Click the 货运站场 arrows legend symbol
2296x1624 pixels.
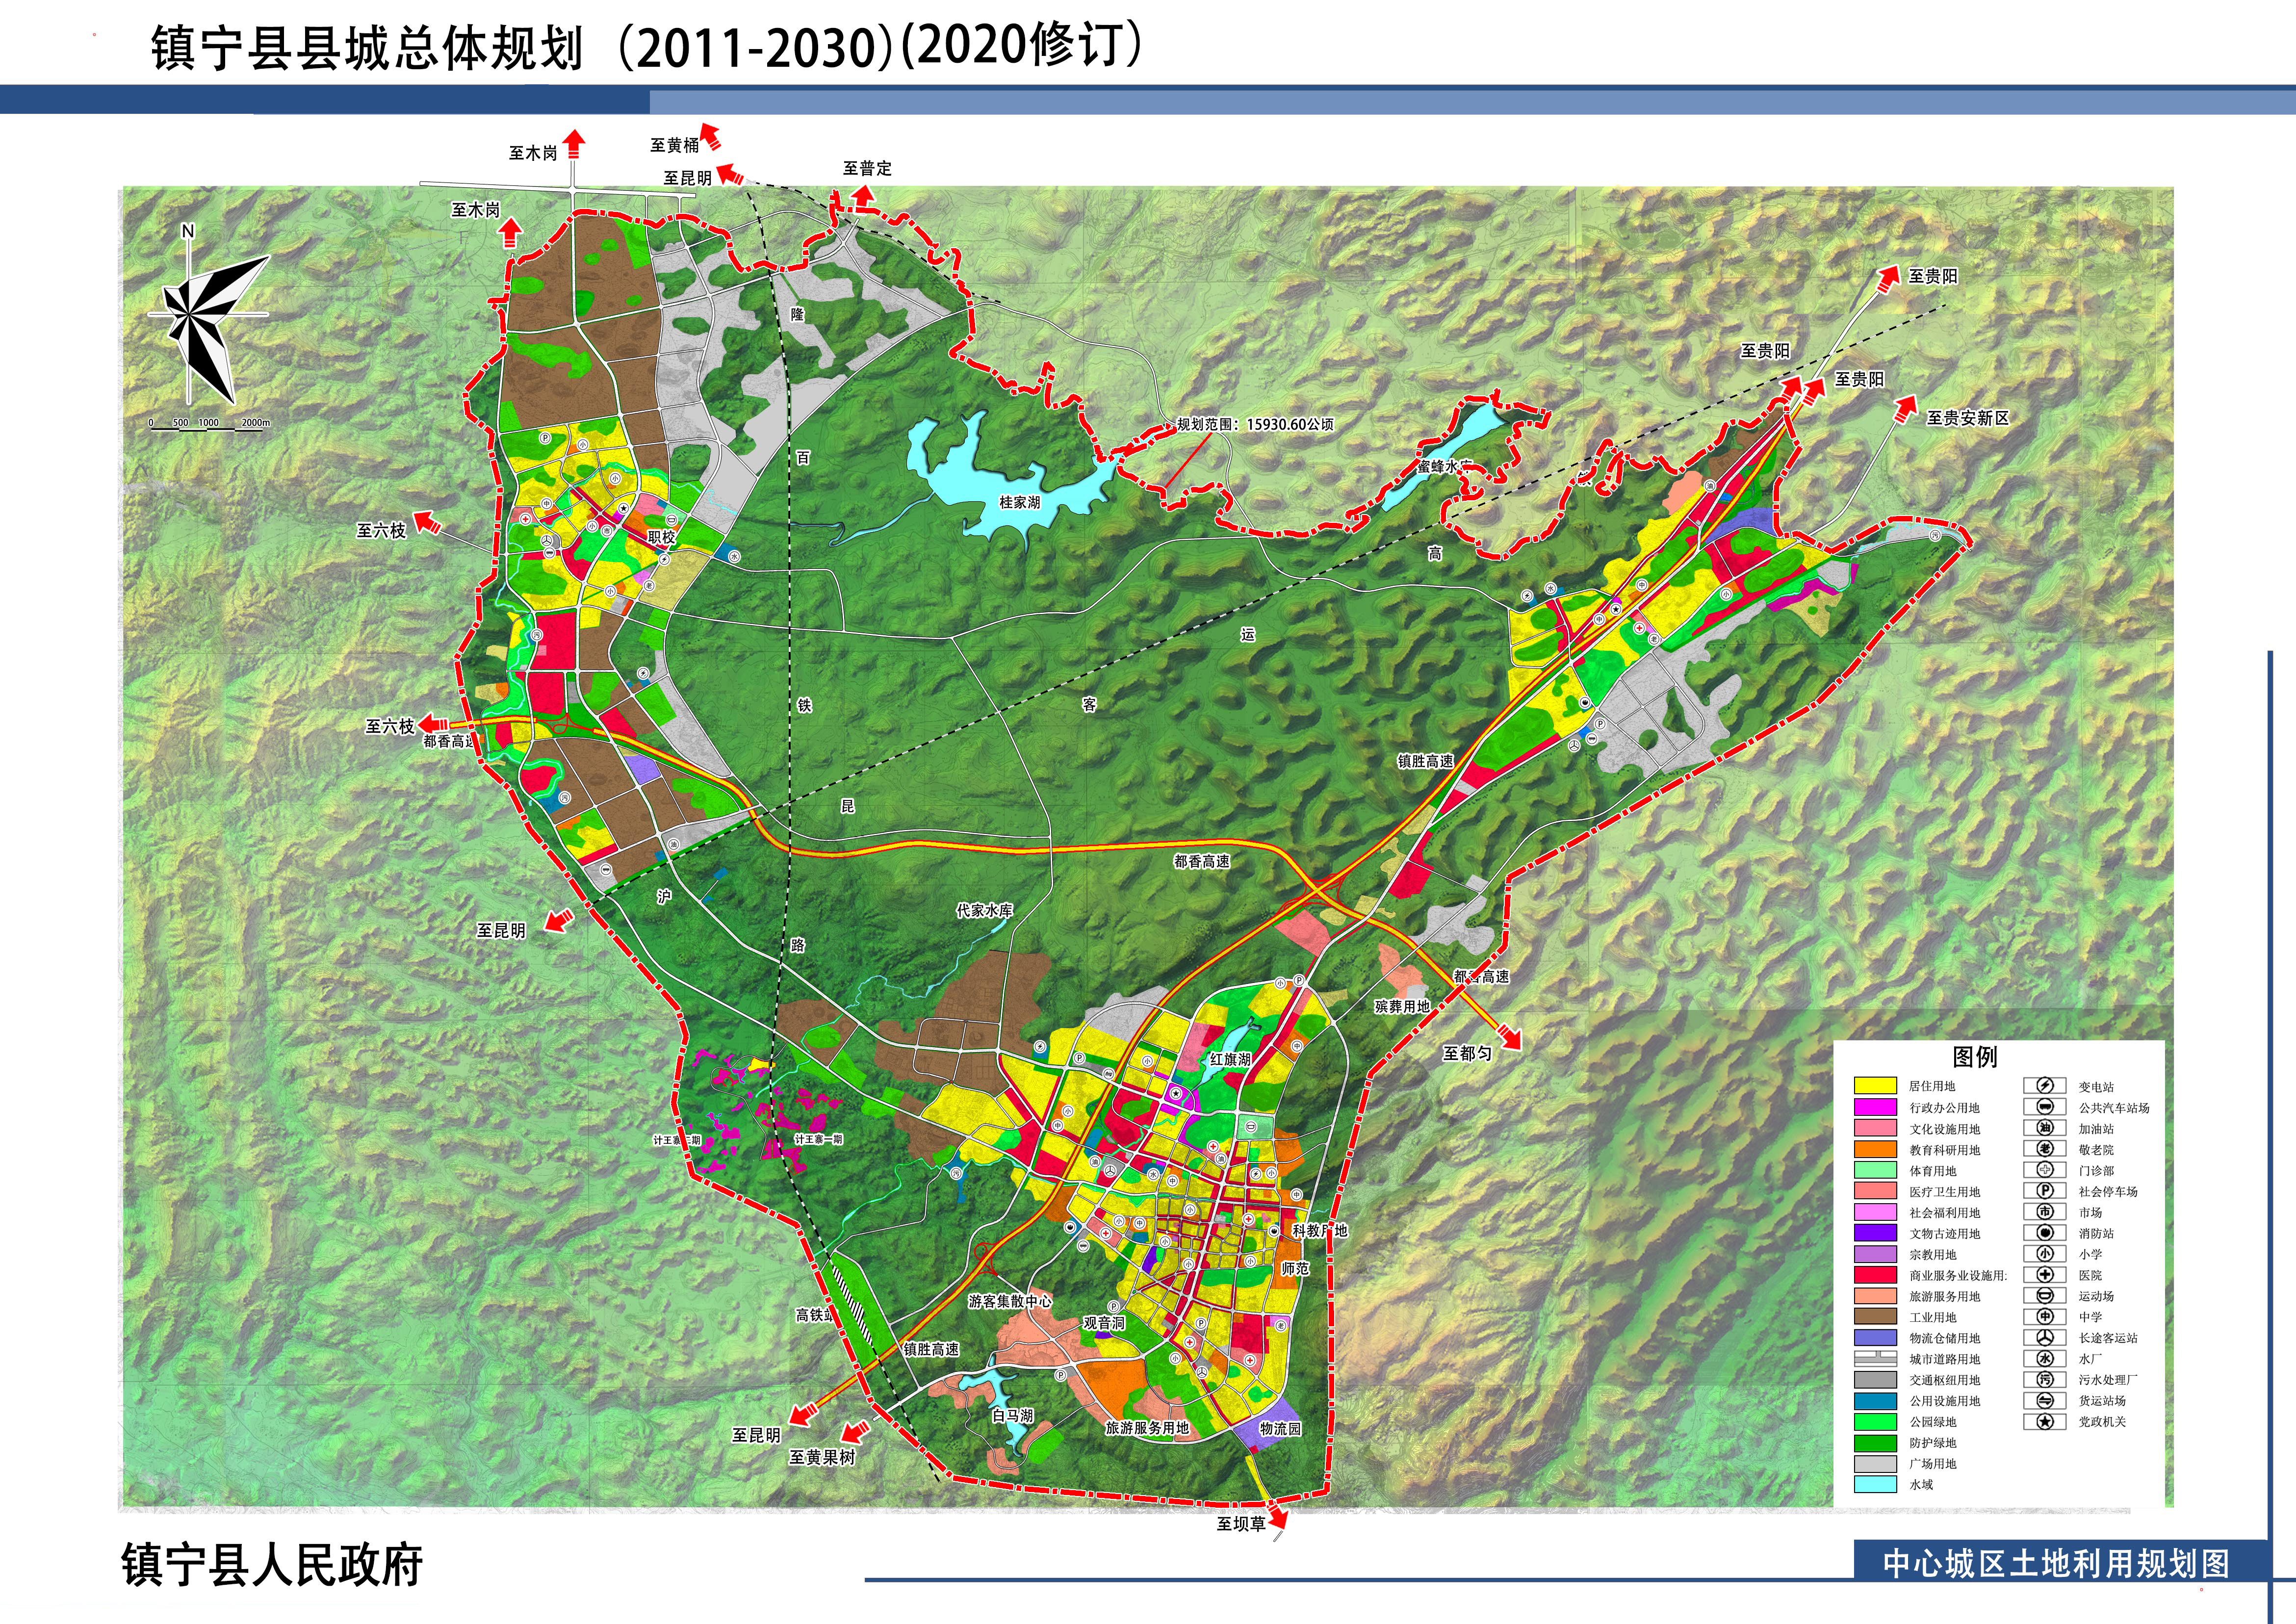[2044, 1401]
